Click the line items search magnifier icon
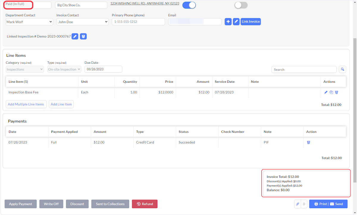This screenshot has height=215, width=357. 342,69
